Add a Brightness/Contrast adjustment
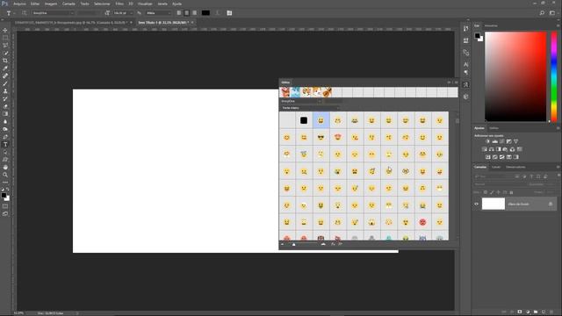This screenshot has width=562, height=316. [x=488, y=141]
